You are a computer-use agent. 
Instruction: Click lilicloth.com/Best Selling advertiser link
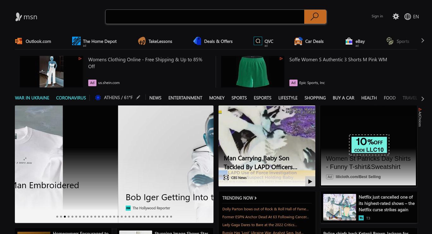(x=358, y=177)
